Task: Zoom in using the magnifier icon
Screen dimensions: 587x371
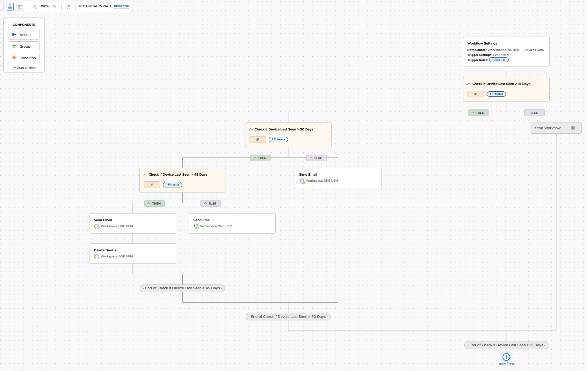Action: pyautogui.click(x=54, y=6)
